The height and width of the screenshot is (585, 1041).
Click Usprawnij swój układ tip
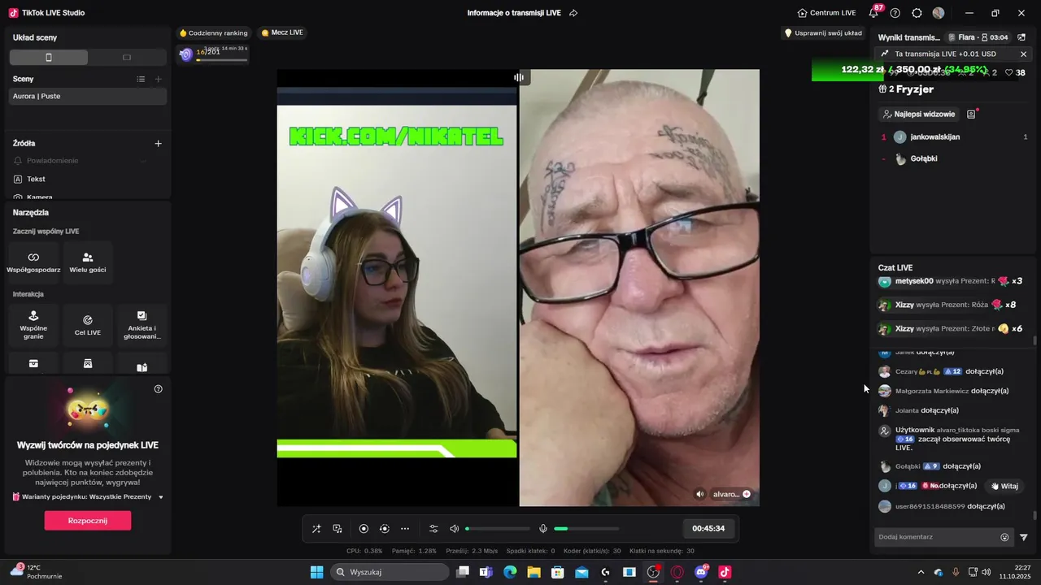point(823,33)
